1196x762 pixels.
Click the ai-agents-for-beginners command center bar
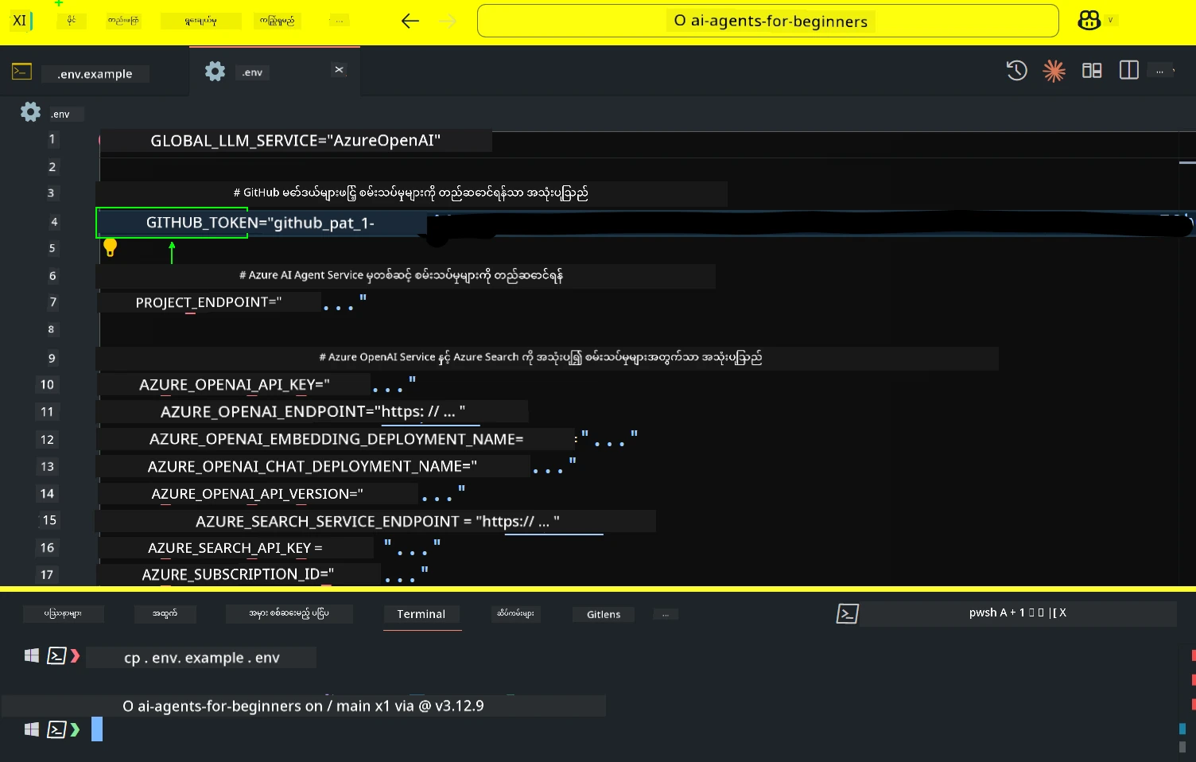[767, 21]
